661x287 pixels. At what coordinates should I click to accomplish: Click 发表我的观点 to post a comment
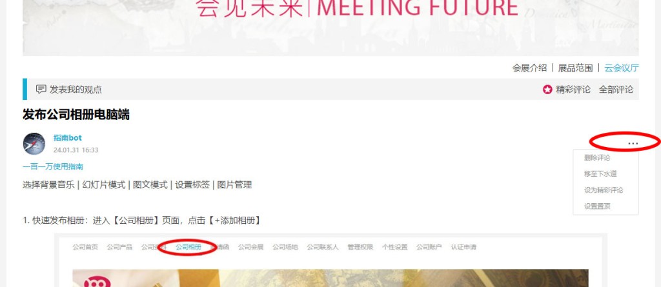[x=76, y=90]
